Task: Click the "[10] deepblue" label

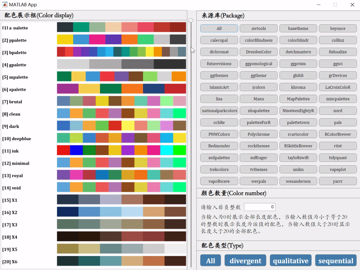Action: (x=17, y=139)
